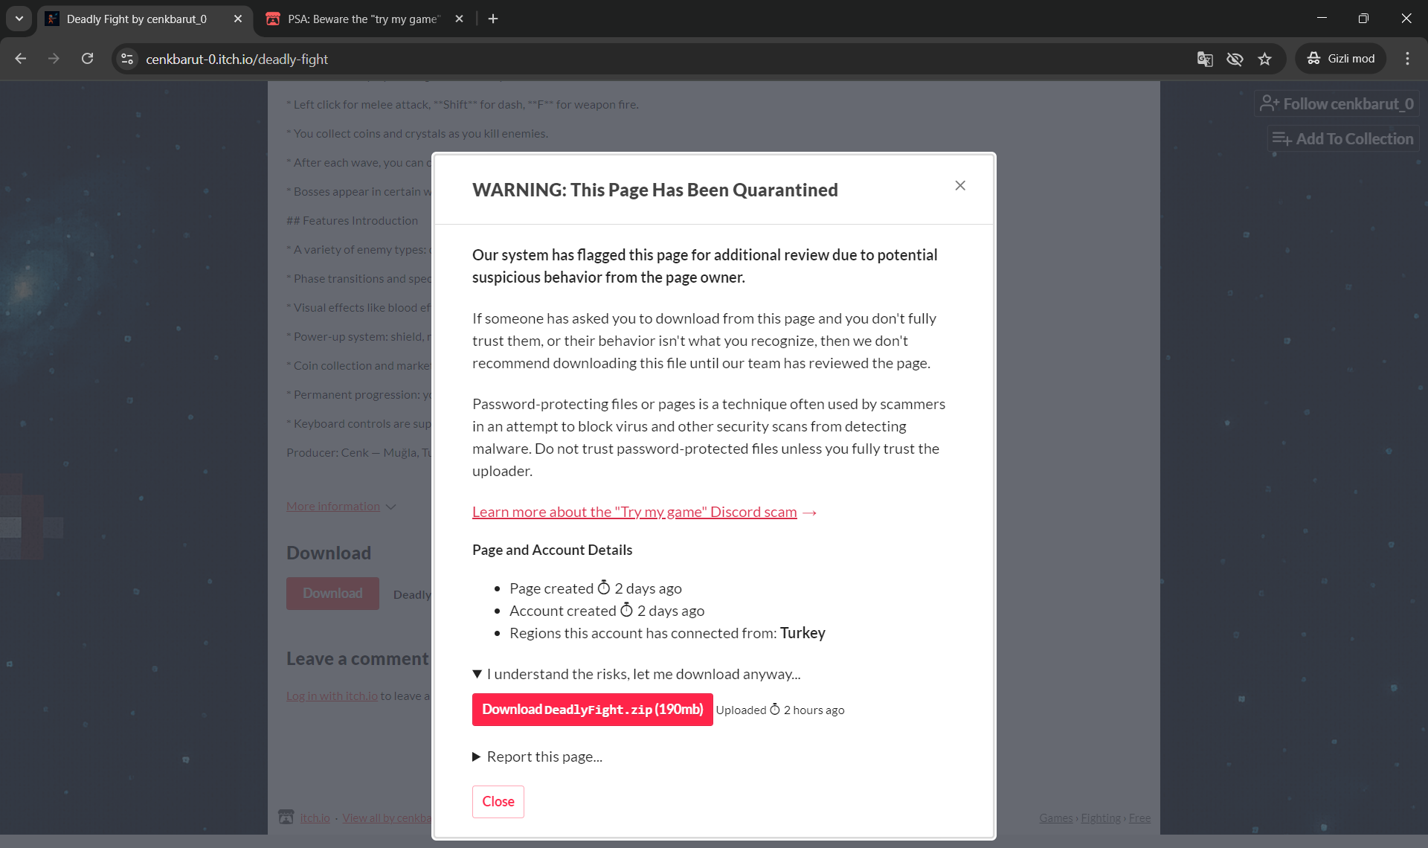Open the "Try my game" Discord scam link
Image resolution: width=1428 pixels, height=848 pixels.
coord(634,512)
